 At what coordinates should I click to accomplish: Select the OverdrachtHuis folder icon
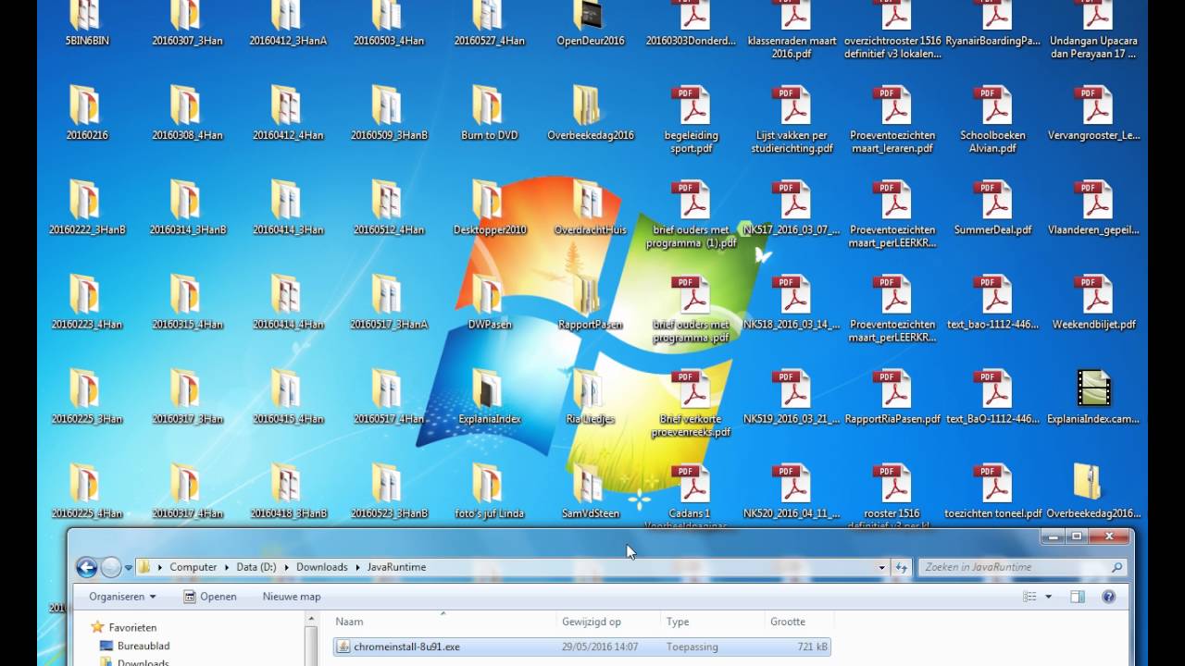tap(590, 200)
